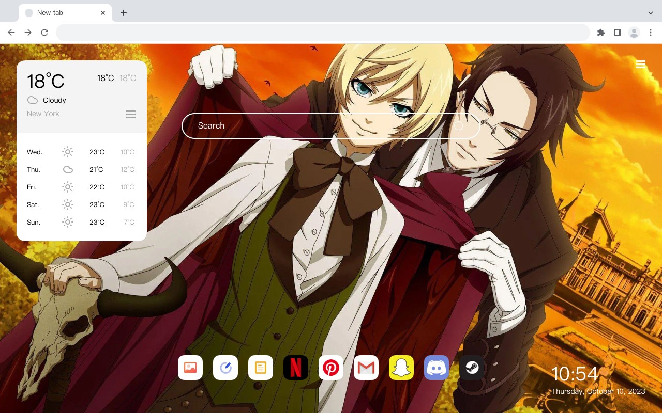This screenshot has height=413, width=662.
Task: Click the browser address bar
Action: (323, 33)
